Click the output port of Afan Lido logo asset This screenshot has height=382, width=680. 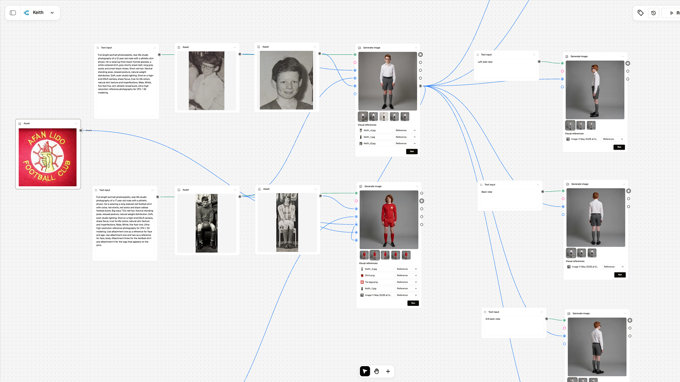pos(81,131)
